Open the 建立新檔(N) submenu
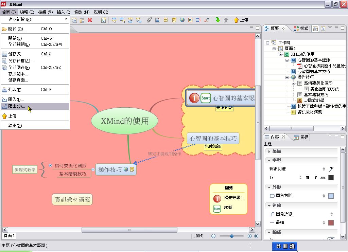This screenshot has height=252, width=348. [35, 19]
